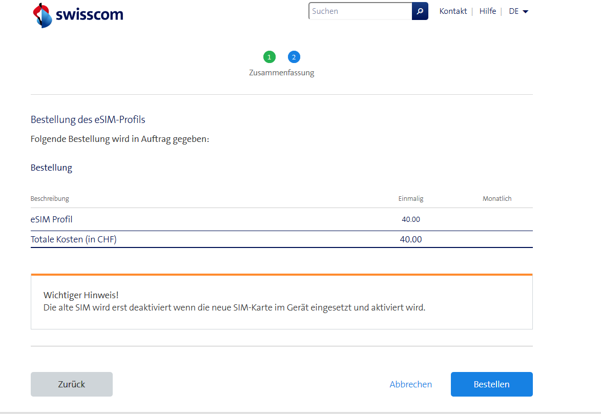The image size is (601, 414).
Task: Click the Einmalig column header
Action: (x=411, y=199)
